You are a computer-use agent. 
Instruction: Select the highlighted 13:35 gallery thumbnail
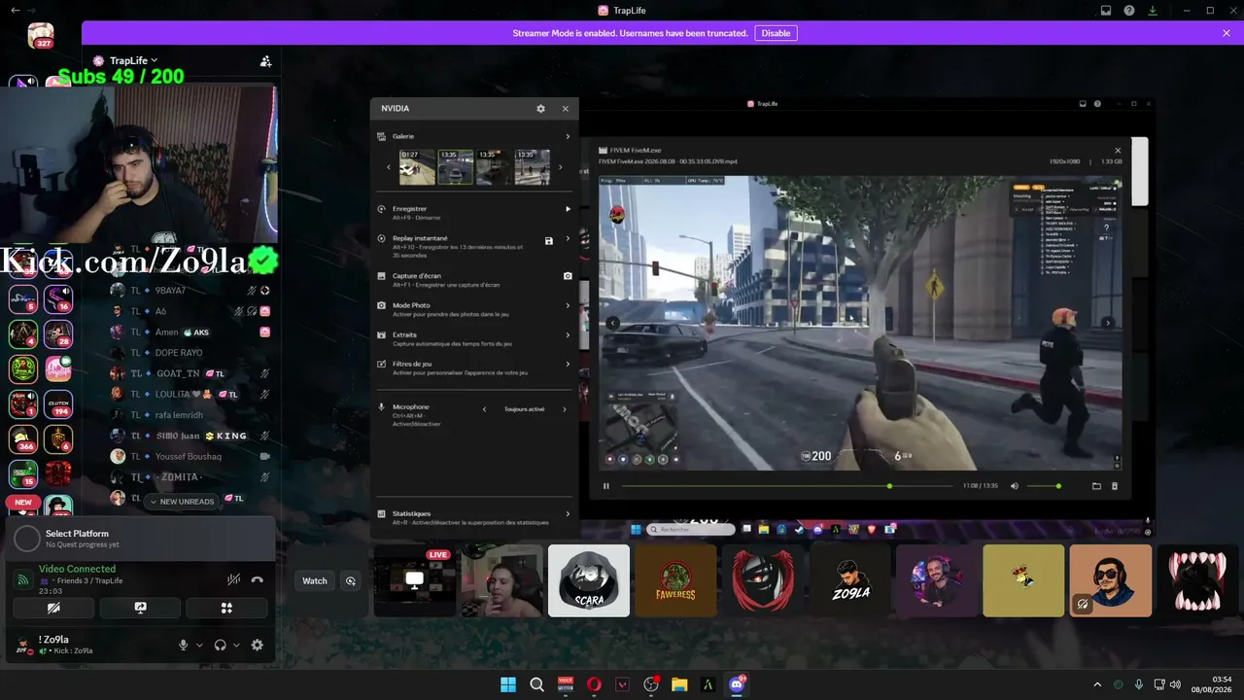[455, 167]
